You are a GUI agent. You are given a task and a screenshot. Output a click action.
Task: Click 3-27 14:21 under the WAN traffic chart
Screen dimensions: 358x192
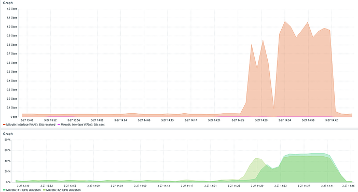214,120
